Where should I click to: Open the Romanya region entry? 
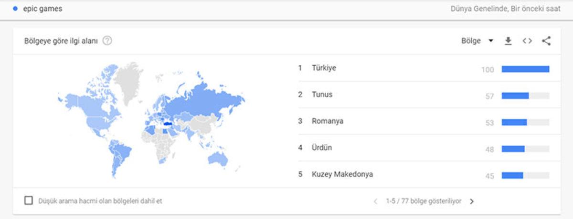click(x=327, y=121)
